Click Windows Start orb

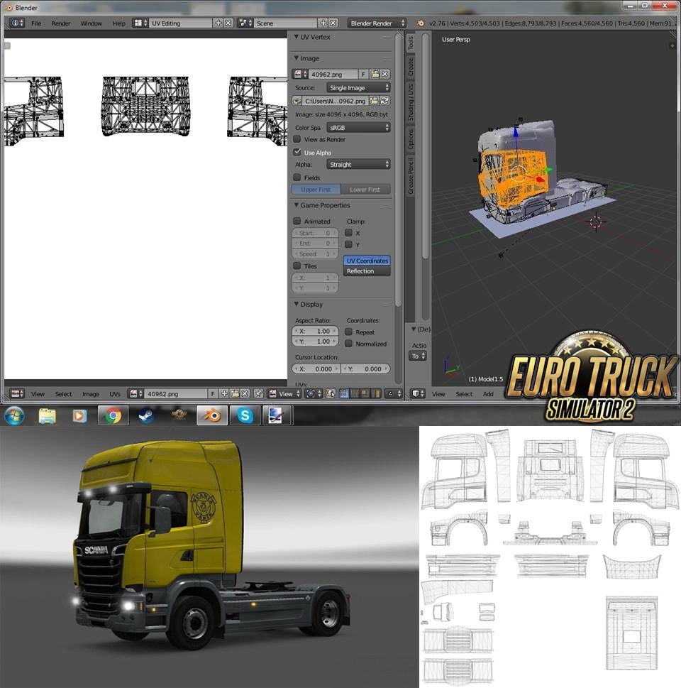click(x=14, y=415)
